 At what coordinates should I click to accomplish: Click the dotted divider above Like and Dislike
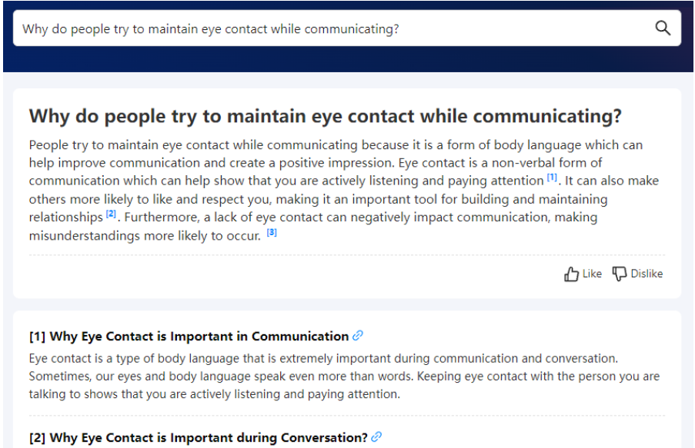(x=347, y=255)
